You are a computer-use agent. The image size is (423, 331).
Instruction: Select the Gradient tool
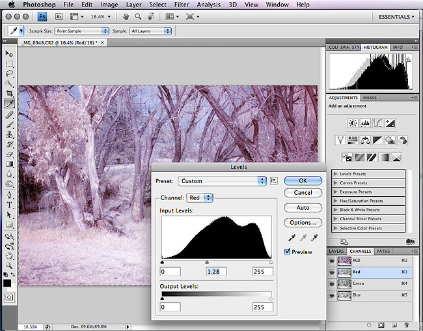[x=9, y=164]
